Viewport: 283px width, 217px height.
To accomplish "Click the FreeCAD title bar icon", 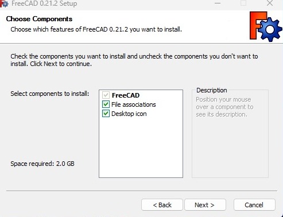I will click(4, 3).
